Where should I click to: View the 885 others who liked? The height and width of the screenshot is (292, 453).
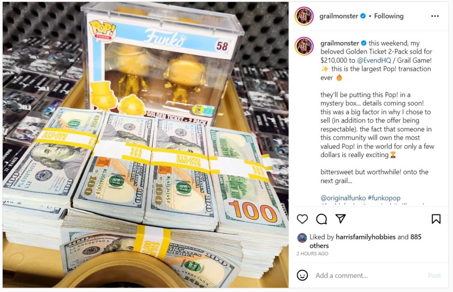point(365,242)
